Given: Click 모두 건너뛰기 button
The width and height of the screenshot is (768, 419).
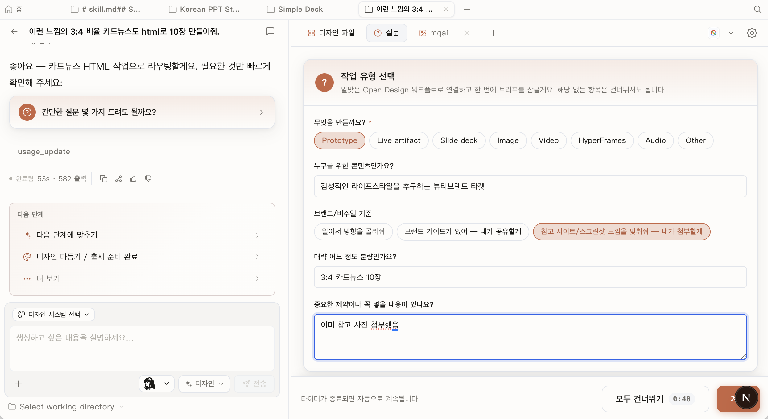Looking at the screenshot, I should pyautogui.click(x=655, y=399).
